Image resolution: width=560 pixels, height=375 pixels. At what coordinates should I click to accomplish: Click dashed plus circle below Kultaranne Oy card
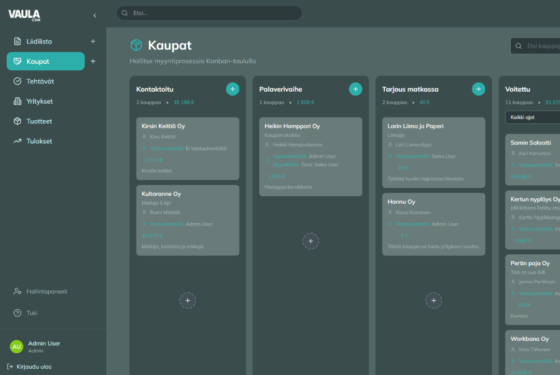pyautogui.click(x=188, y=300)
